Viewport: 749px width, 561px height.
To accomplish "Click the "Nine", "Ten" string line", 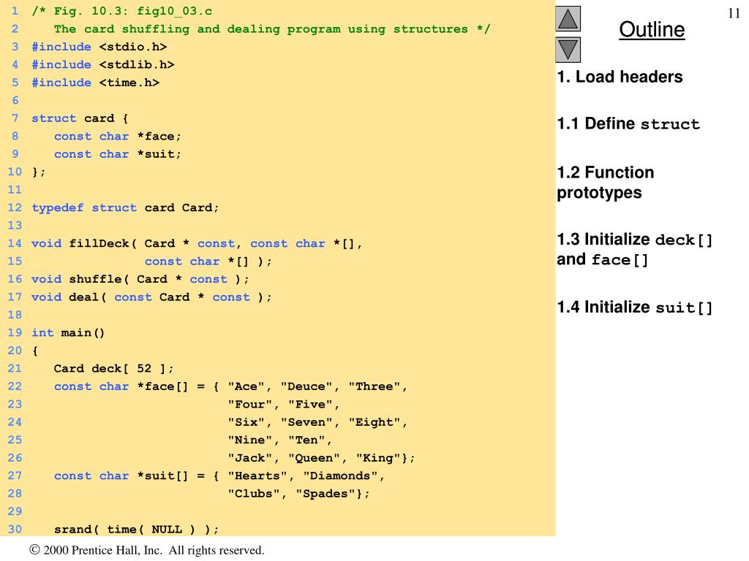I will 279,440.
